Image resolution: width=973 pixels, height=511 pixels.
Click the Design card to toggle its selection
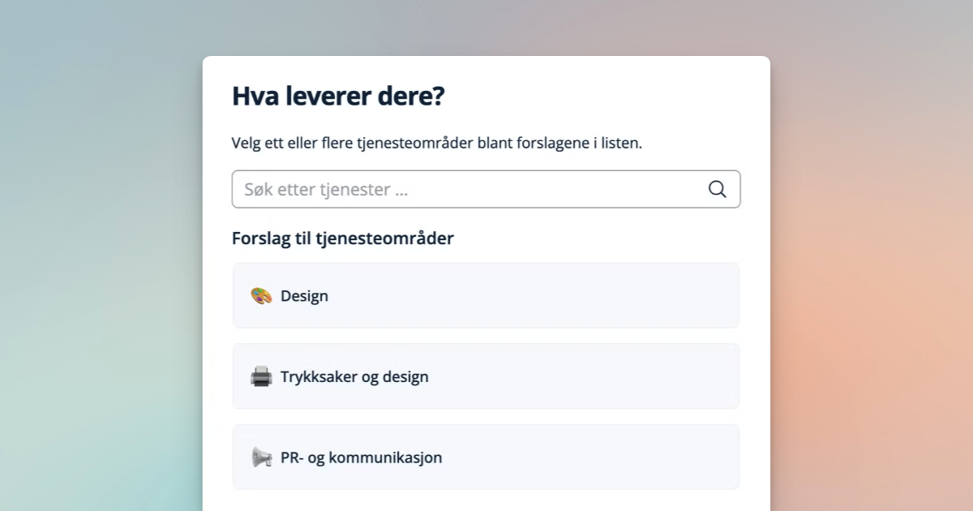click(x=486, y=295)
